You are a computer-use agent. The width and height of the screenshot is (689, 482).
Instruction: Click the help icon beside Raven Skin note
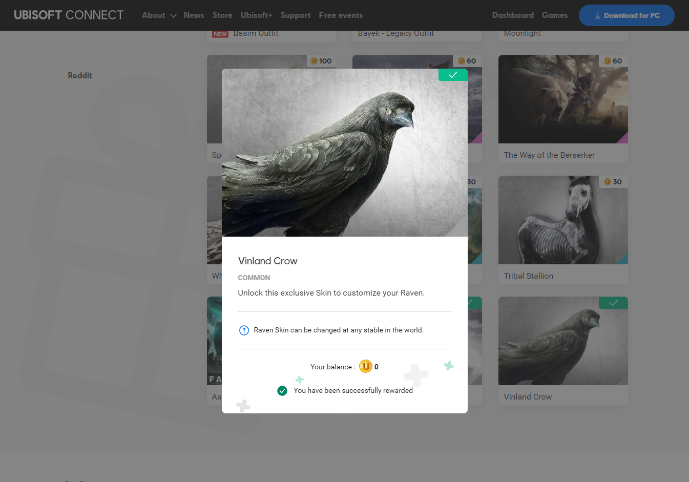click(x=244, y=330)
